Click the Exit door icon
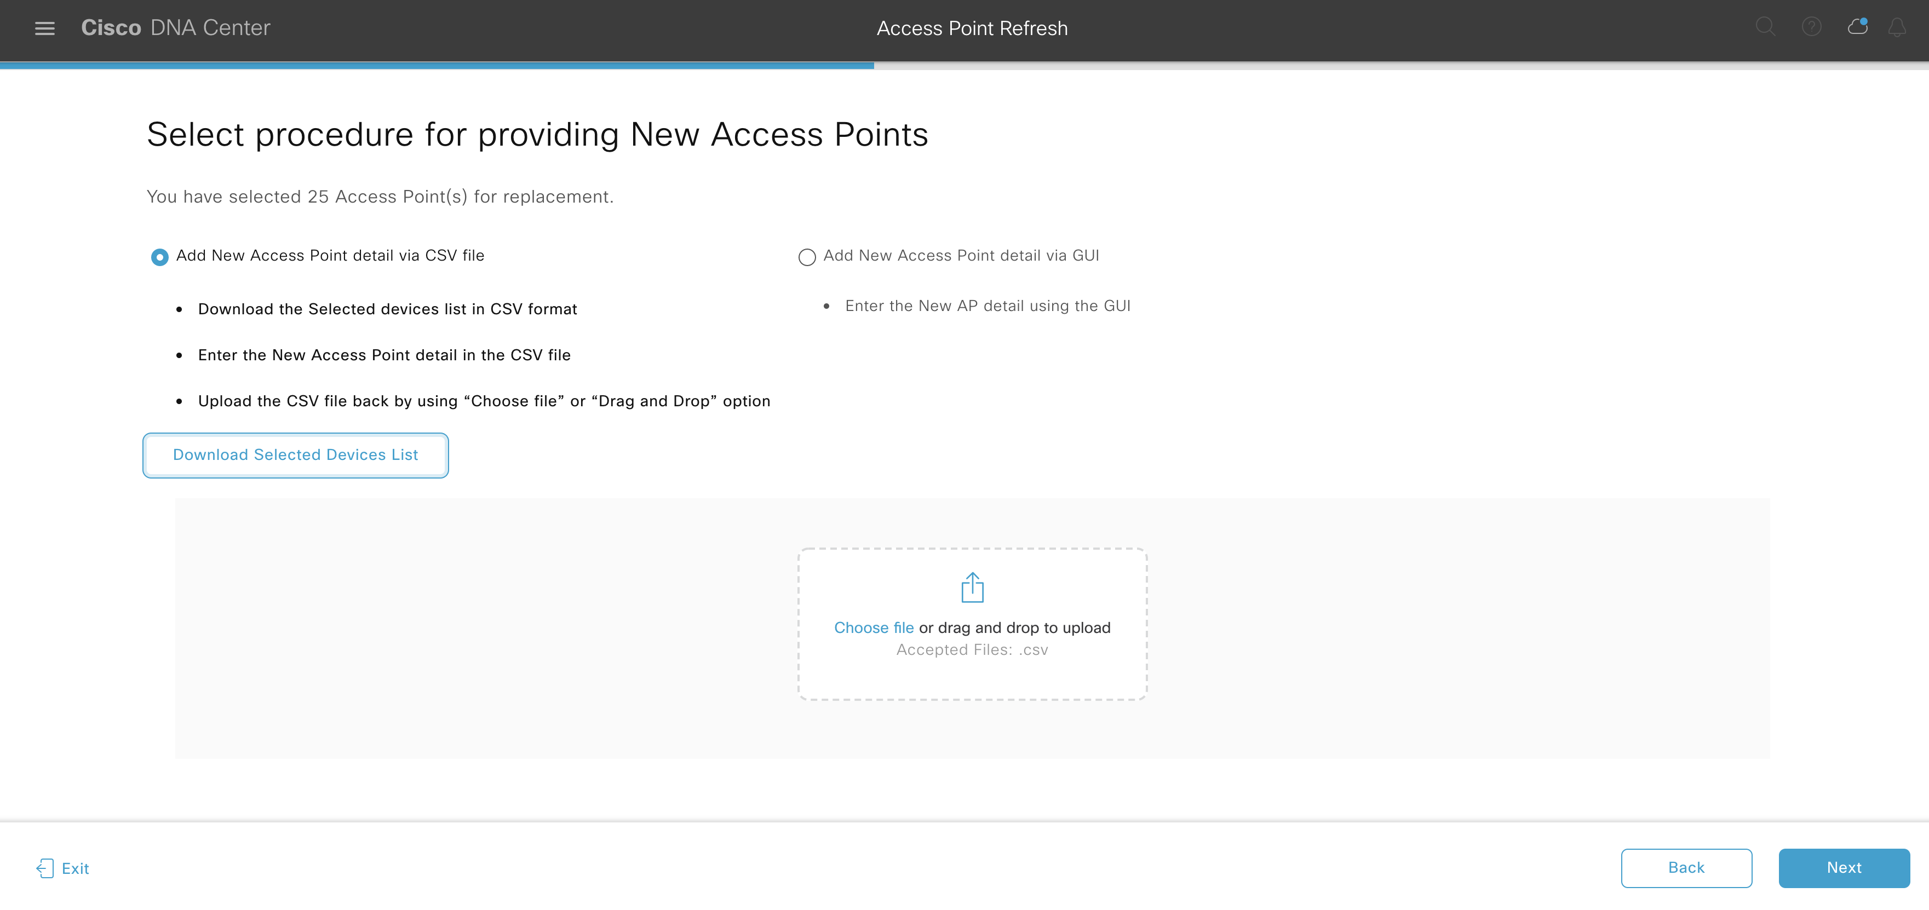This screenshot has height=910, width=1929. coord(45,868)
